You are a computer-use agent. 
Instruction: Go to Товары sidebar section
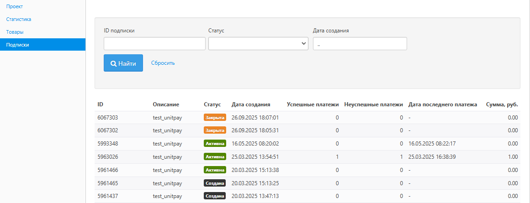click(15, 32)
